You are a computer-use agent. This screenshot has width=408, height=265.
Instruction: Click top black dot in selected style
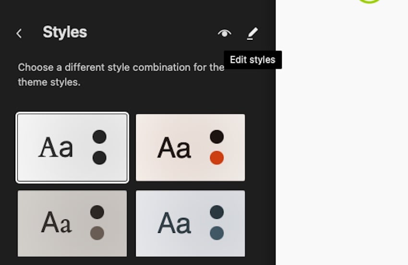pyautogui.click(x=99, y=136)
